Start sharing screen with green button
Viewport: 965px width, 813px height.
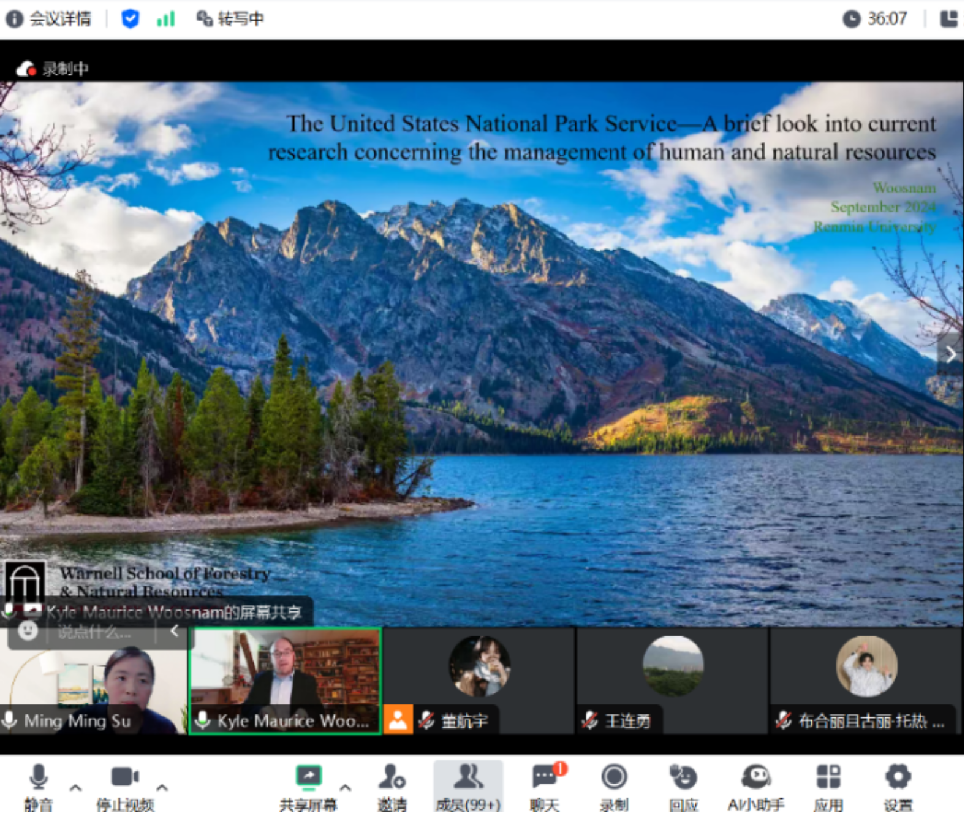[308, 777]
